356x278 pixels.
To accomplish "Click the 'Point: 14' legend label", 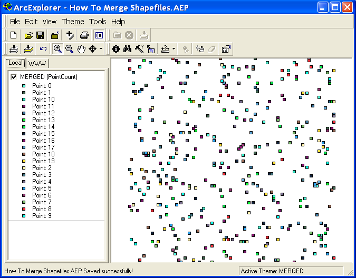I will click(43, 127).
